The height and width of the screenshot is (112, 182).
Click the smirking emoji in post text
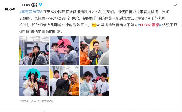[94, 25]
